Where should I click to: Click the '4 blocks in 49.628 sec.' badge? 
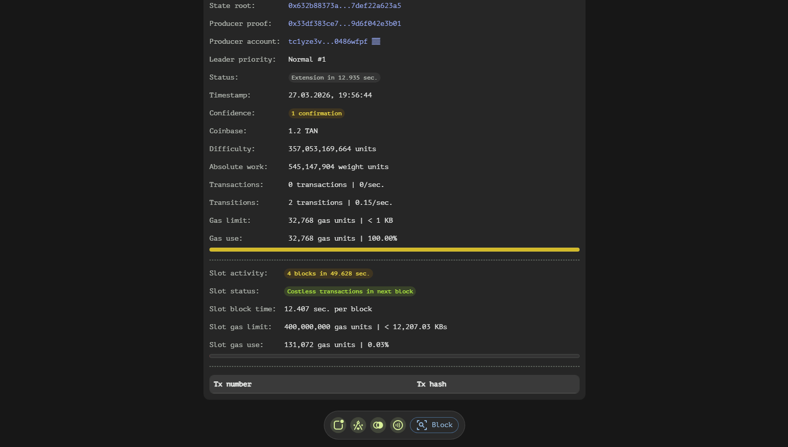point(328,273)
